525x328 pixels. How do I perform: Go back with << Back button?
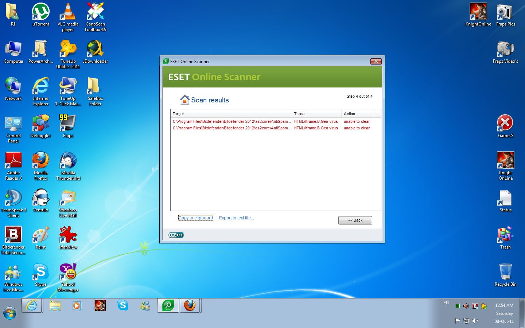(355, 220)
